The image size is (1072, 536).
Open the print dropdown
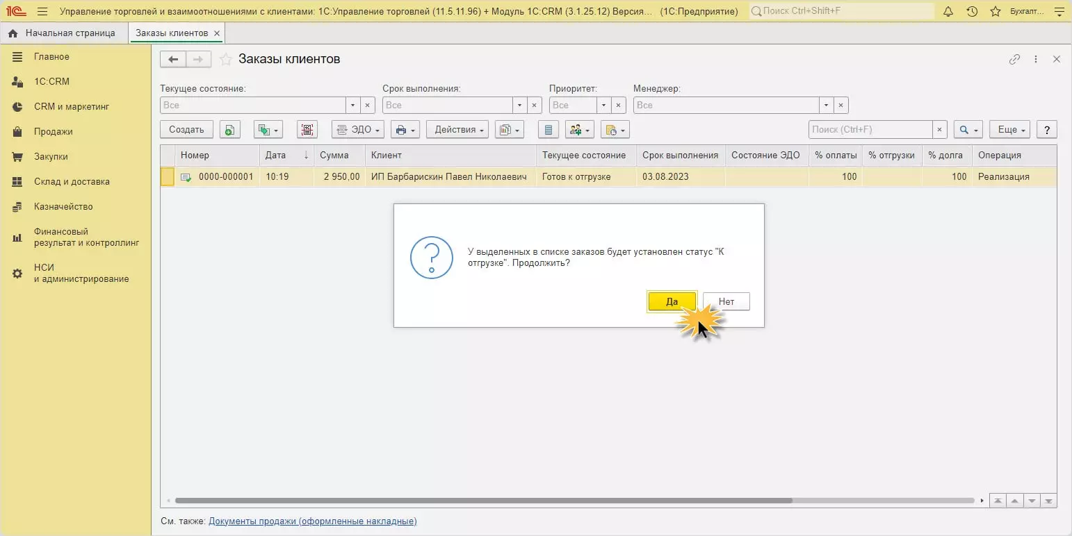405,130
